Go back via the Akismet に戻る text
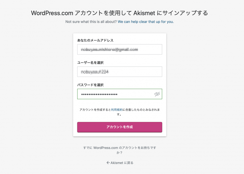The height and width of the screenshot is (174, 244). [x=122, y=163]
